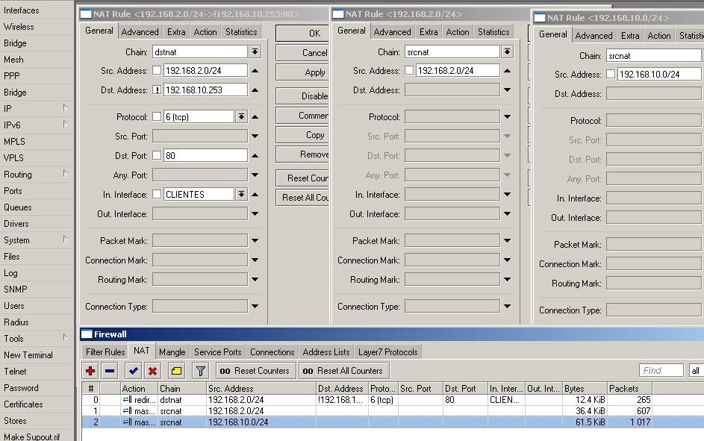Viewport: 704px width, 441px height.
Task: Toggle Protocol negate checkbox beside 6 (tcp)
Action: [157, 117]
